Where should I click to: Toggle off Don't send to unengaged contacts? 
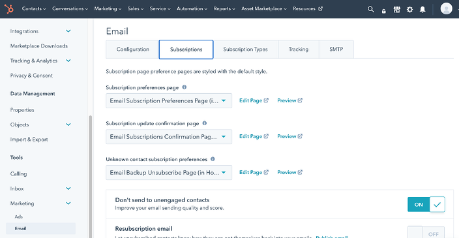point(426,204)
